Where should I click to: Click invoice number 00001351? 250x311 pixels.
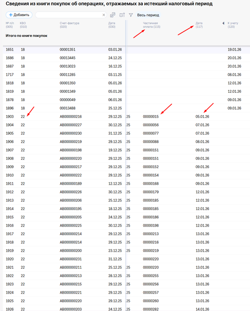pos(67,50)
